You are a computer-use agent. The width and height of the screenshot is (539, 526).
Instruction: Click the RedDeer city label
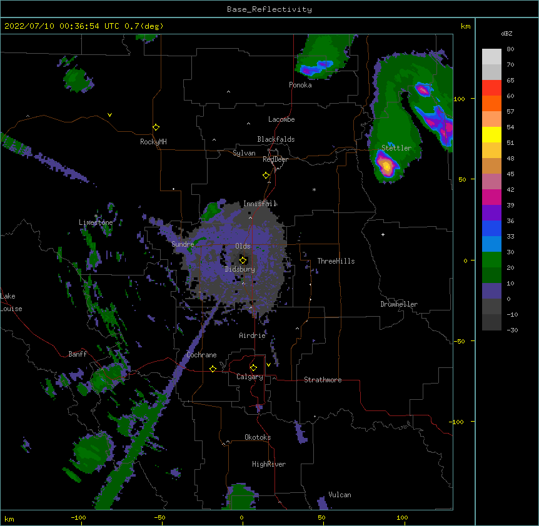(x=275, y=159)
